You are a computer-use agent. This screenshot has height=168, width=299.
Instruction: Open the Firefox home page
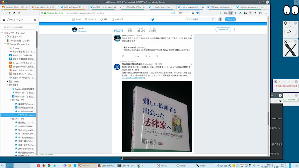point(19,13)
